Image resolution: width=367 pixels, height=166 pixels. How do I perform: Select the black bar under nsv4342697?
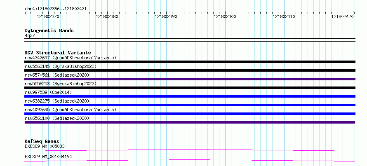point(190,62)
